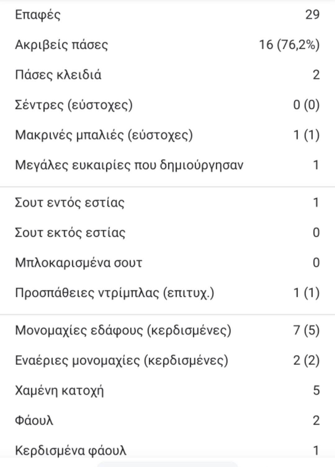Click the grey bar at bottom edge

pyautogui.click(x=167, y=464)
